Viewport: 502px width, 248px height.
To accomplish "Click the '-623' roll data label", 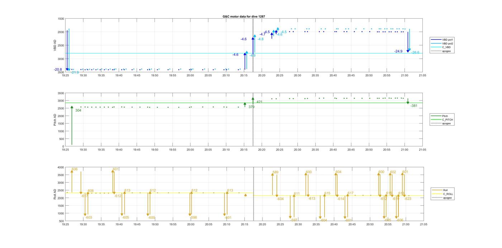I will [408, 199].
